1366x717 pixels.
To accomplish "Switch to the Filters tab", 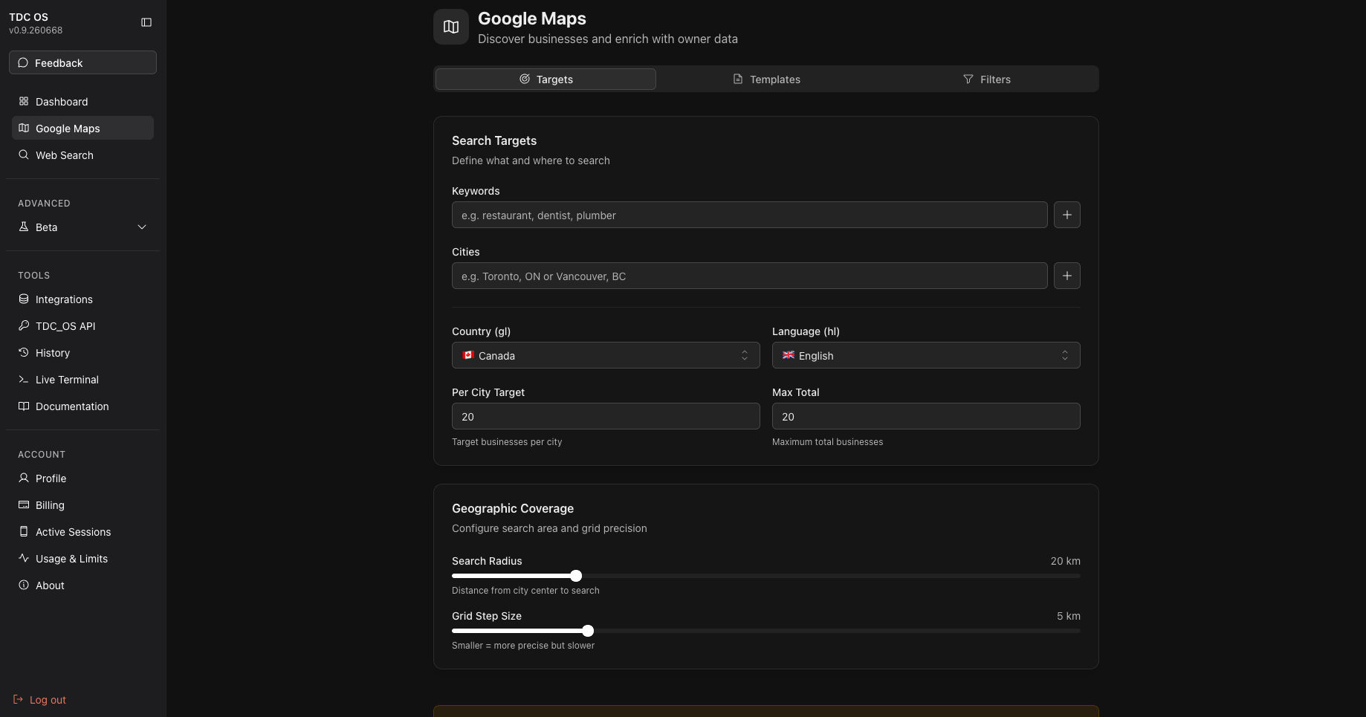I will click(986, 80).
